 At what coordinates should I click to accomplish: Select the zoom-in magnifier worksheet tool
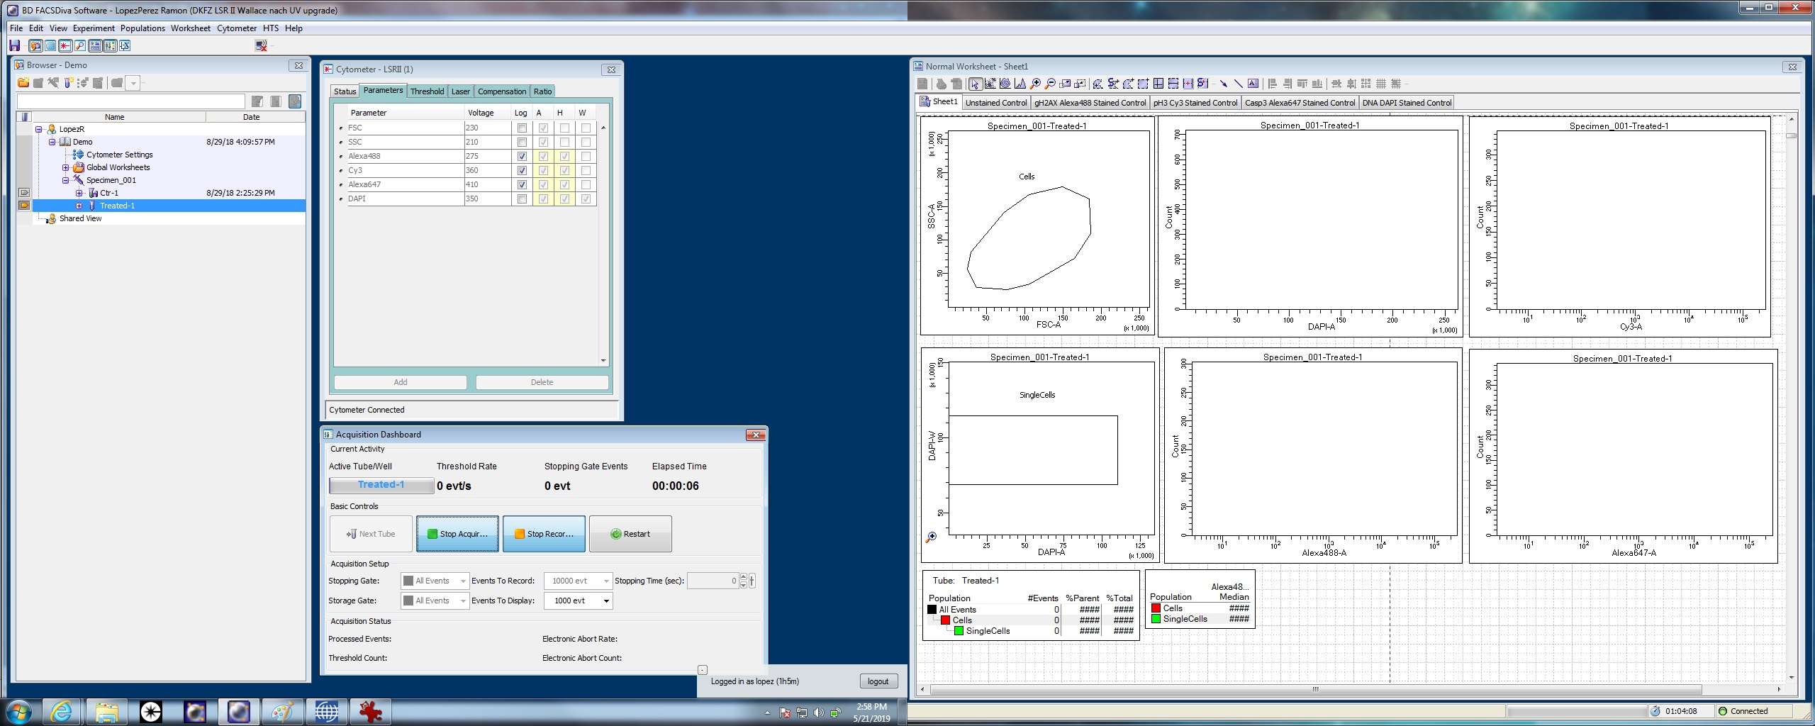(x=1035, y=84)
